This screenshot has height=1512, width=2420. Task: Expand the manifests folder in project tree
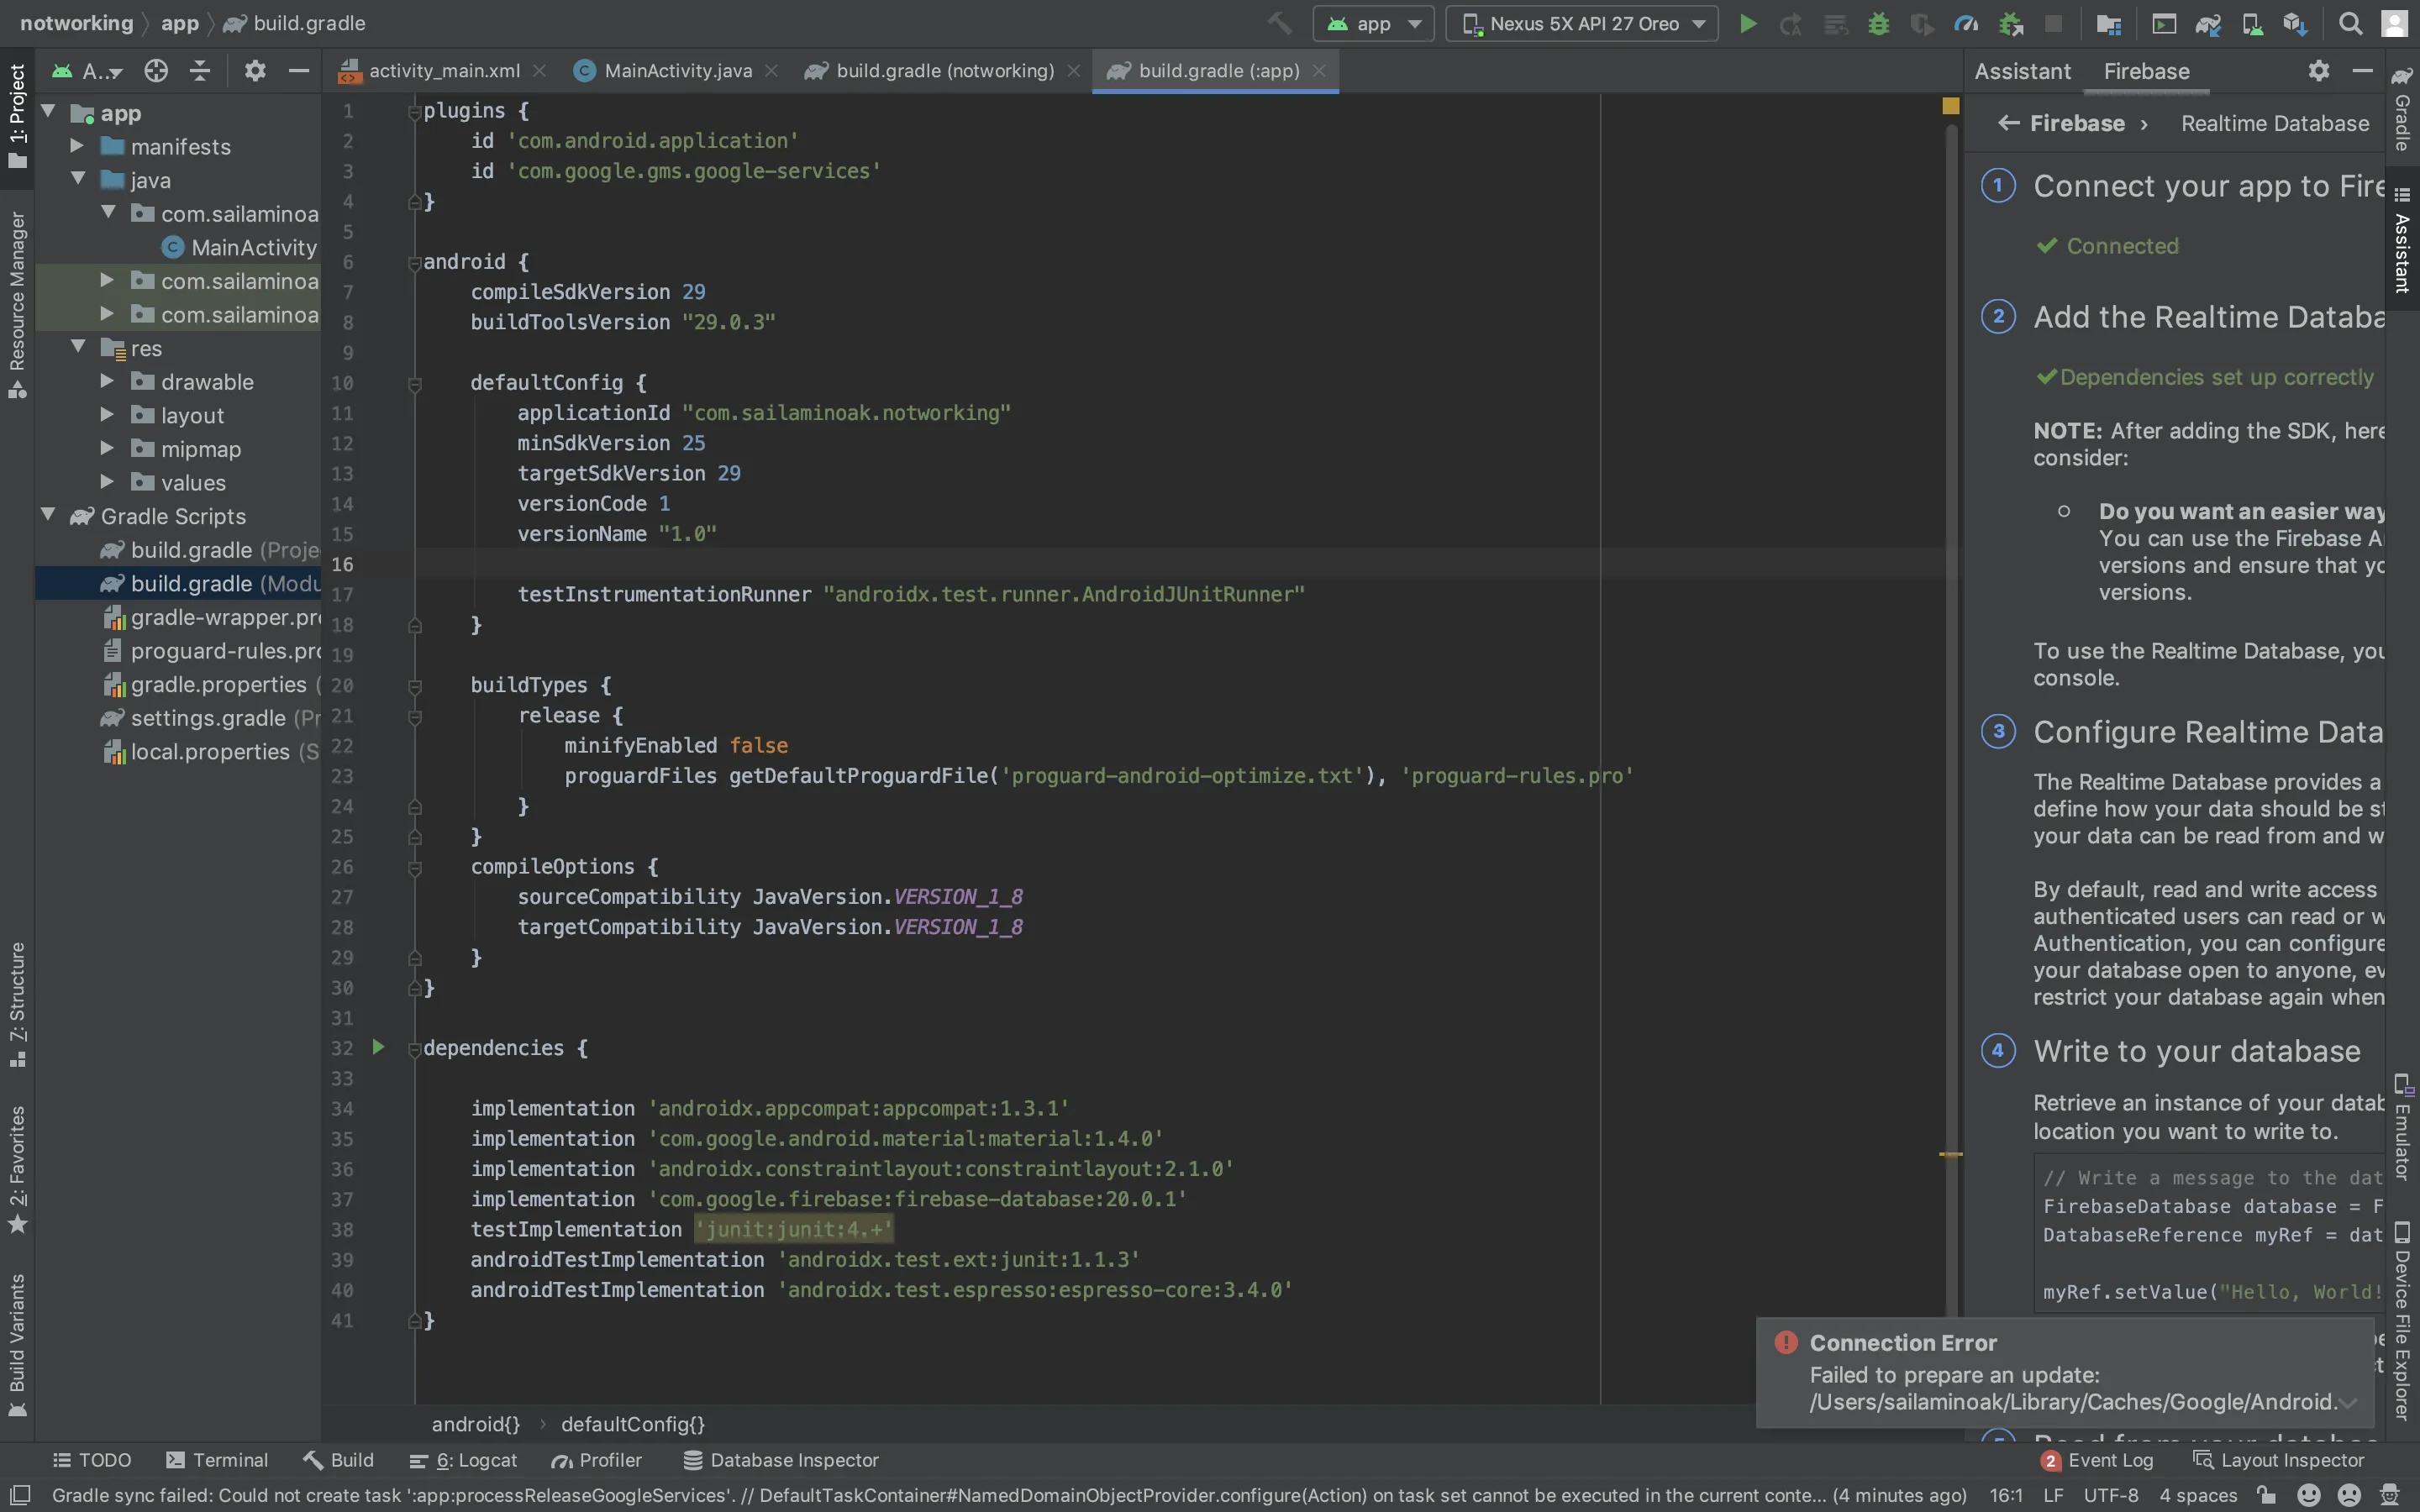pos(77,147)
